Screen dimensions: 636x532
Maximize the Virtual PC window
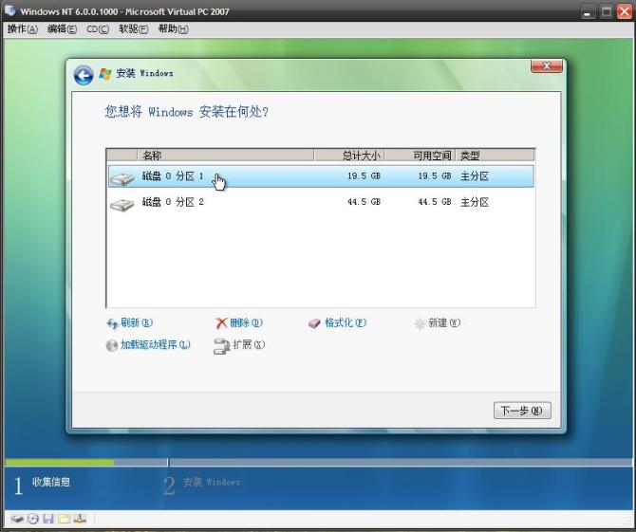tap(606, 11)
